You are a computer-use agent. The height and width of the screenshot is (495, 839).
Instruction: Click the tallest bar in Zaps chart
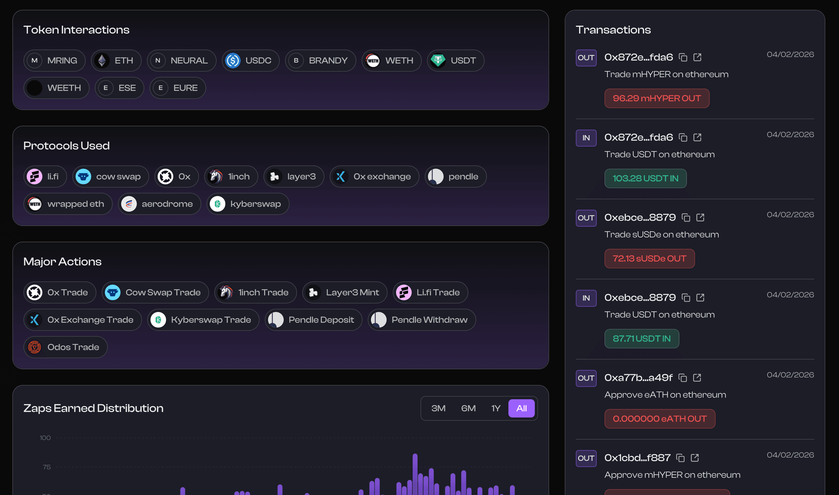coord(415,474)
